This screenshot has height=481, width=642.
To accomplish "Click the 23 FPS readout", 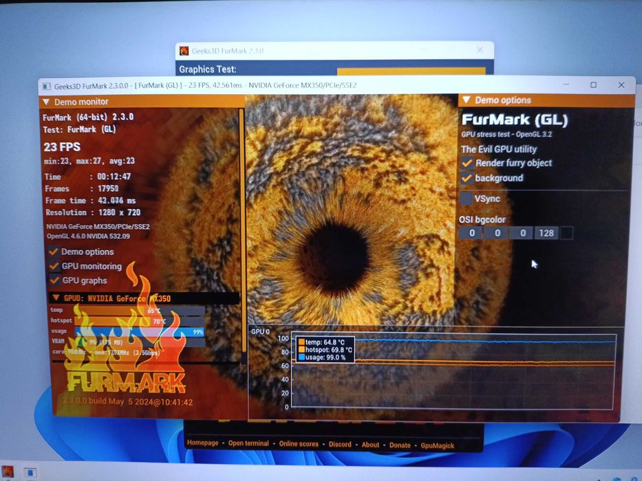I will (x=62, y=147).
